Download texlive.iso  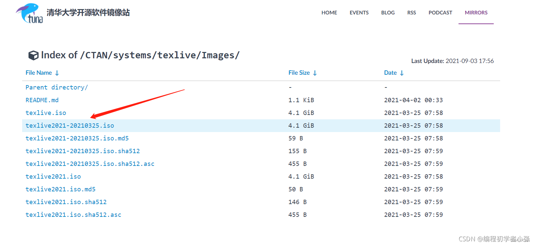tap(46, 113)
